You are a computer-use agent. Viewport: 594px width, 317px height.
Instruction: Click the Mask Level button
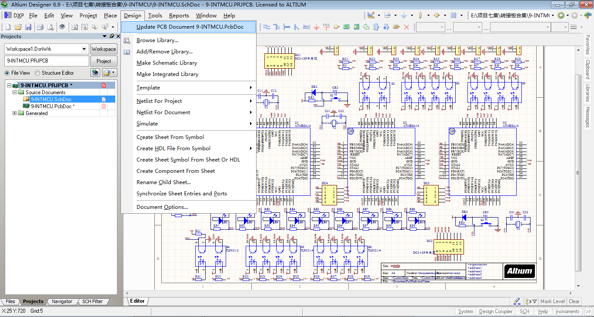point(553,301)
